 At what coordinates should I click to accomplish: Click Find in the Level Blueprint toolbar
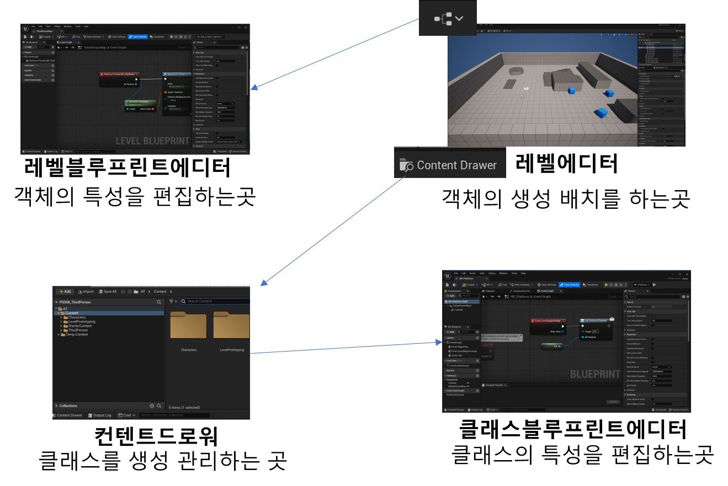pyautogui.click(x=76, y=37)
